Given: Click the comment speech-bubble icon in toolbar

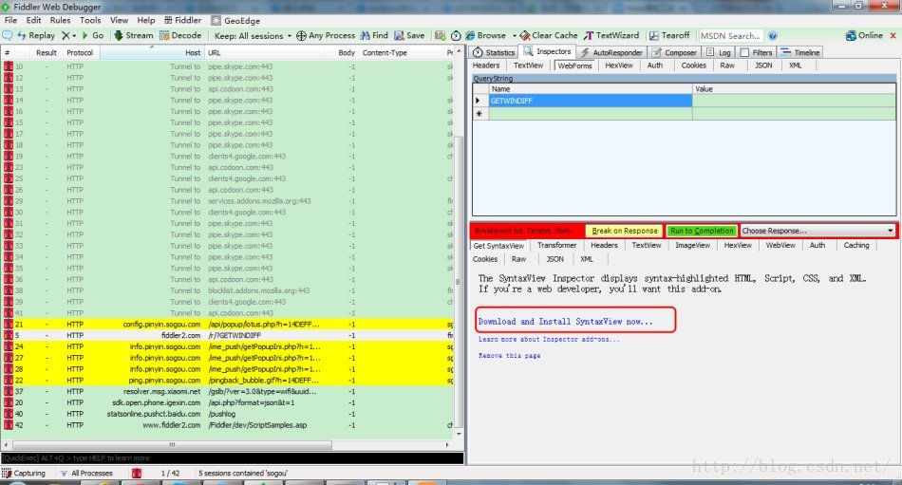Looking at the screenshot, I should 8,36.
